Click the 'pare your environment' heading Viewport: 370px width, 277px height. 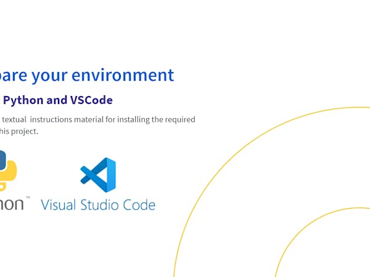(x=86, y=75)
